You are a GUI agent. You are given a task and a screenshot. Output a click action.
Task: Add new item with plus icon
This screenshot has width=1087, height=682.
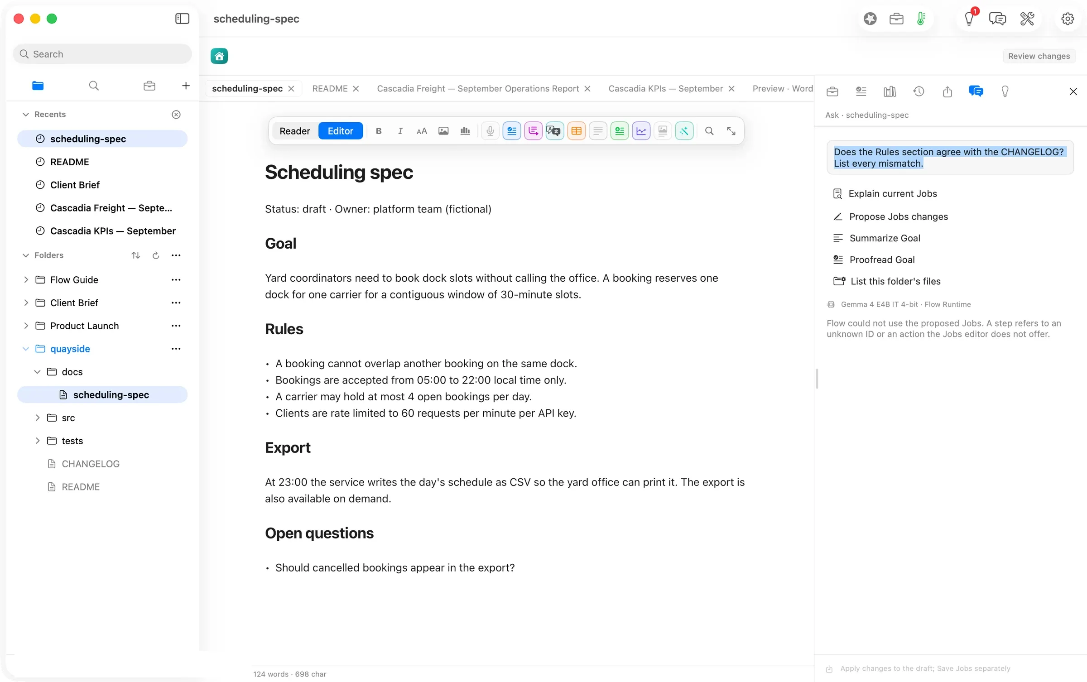pos(186,86)
